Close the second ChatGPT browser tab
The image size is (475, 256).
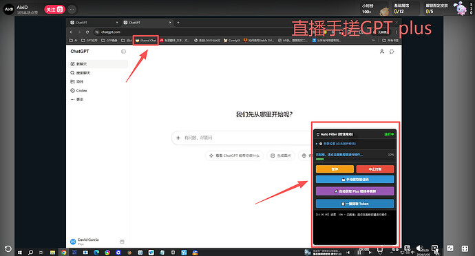coord(170,23)
